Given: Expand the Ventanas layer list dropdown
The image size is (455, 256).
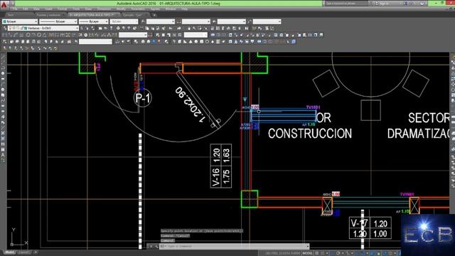Looking at the screenshot, I should [77, 28].
